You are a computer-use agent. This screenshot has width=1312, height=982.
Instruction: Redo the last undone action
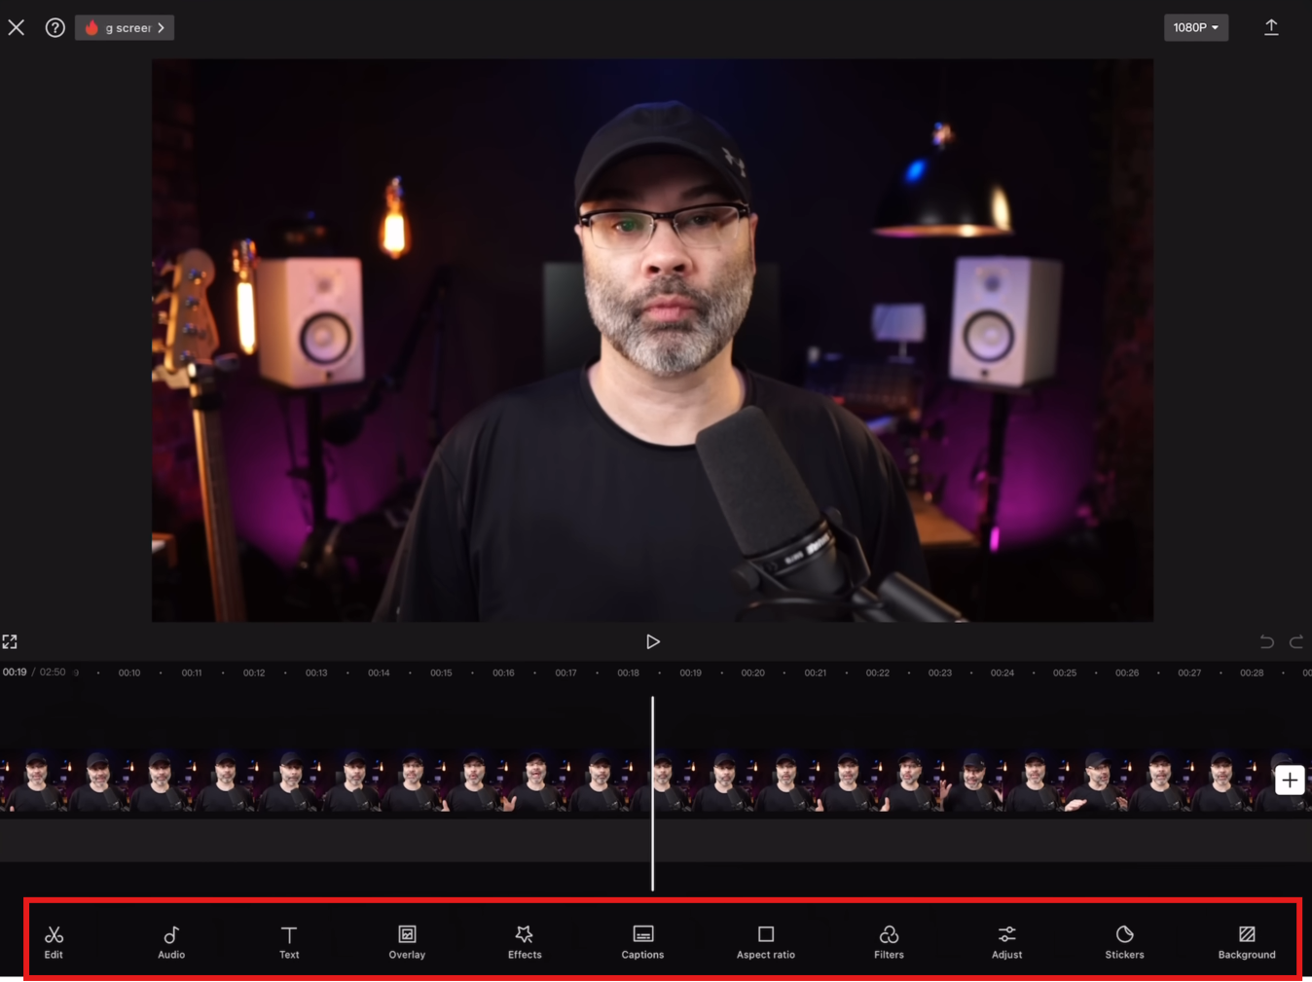pyautogui.click(x=1297, y=641)
